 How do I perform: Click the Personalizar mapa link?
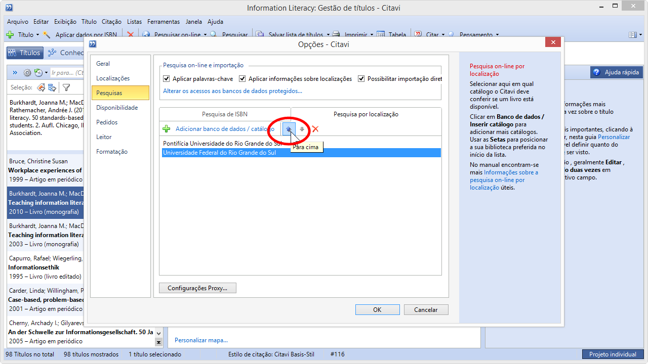(x=201, y=340)
